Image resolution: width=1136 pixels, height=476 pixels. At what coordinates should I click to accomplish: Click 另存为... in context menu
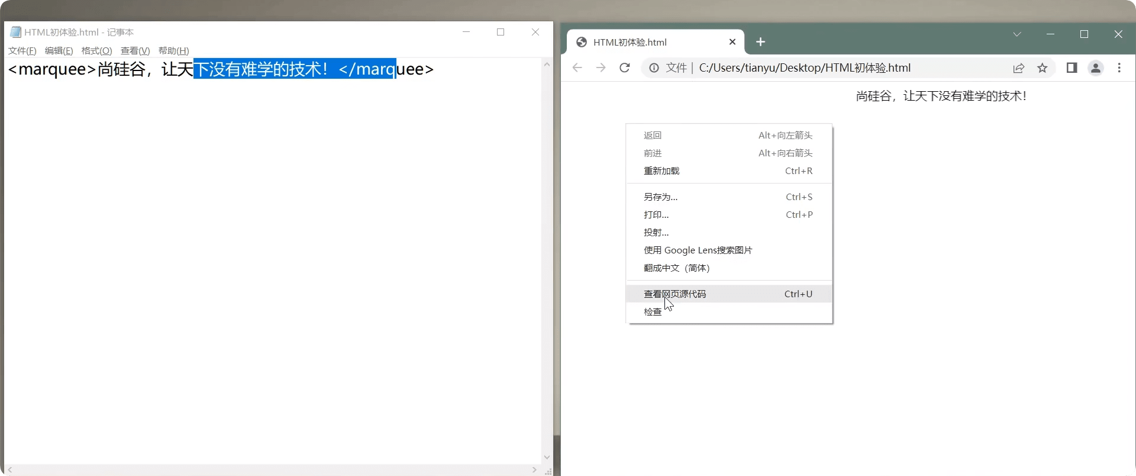tap(660, 197)
